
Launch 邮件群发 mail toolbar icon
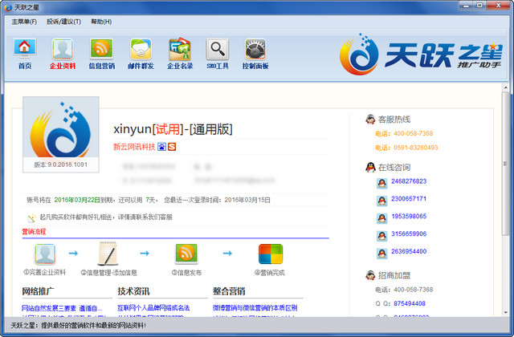[141, 49]
